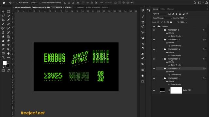Click the Share icon

click(x=206, y=3)
